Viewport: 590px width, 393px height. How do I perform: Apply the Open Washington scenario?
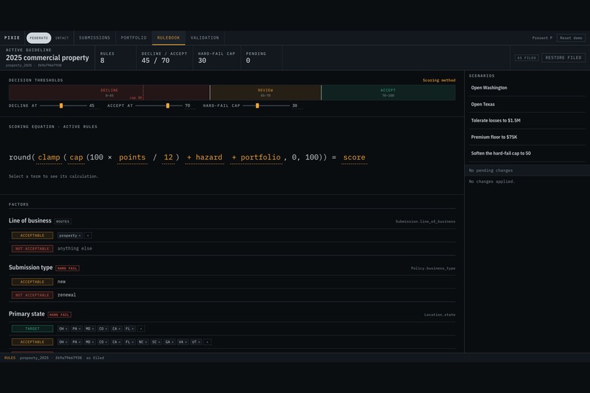click(527, 88)
